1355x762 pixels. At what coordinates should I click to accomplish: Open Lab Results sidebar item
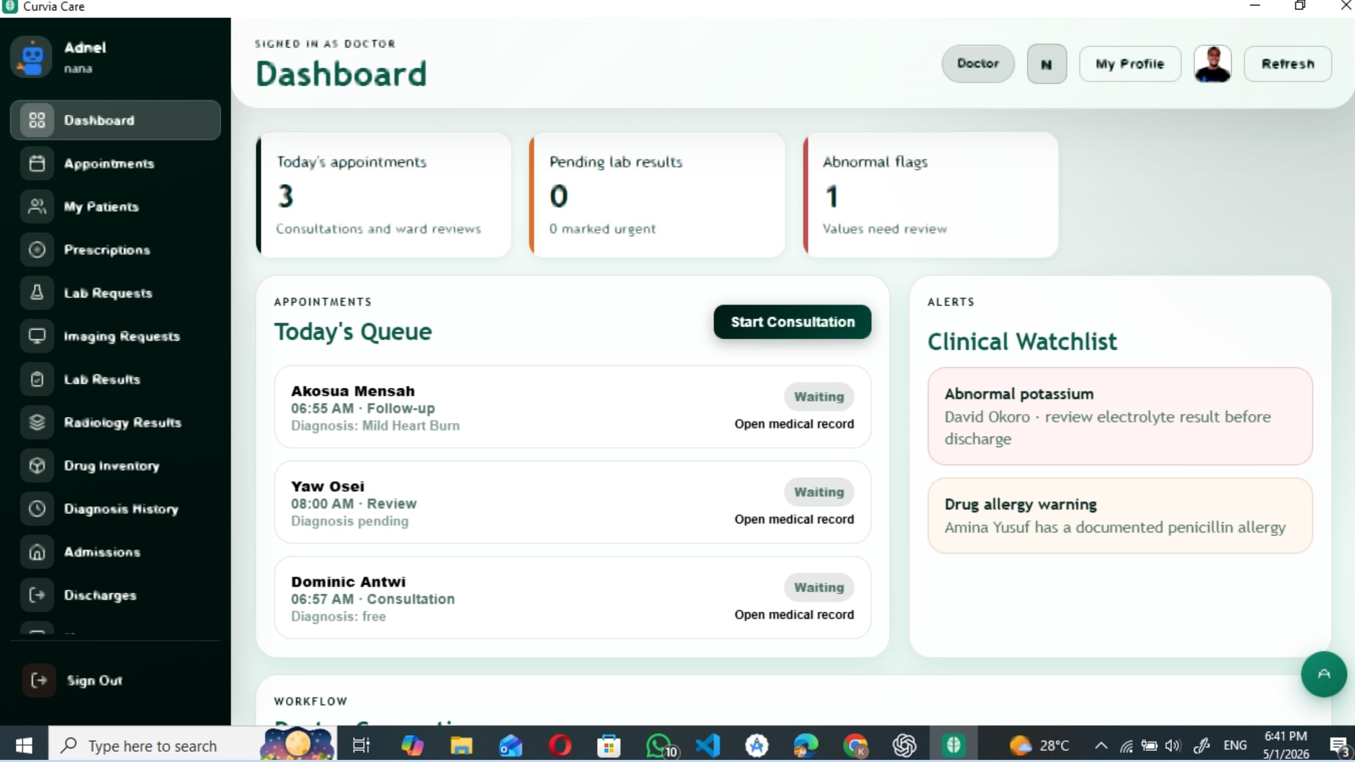point(115,379)
